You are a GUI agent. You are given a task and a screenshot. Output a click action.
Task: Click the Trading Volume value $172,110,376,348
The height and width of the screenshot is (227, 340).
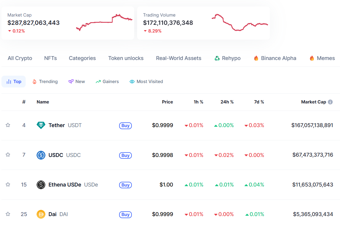[x=168, y=23]
